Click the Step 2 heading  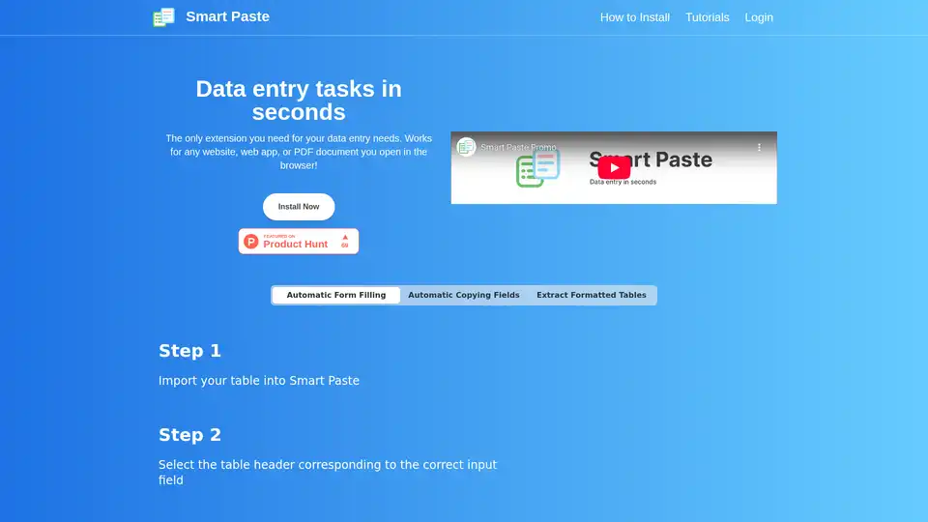pos(189,435)
